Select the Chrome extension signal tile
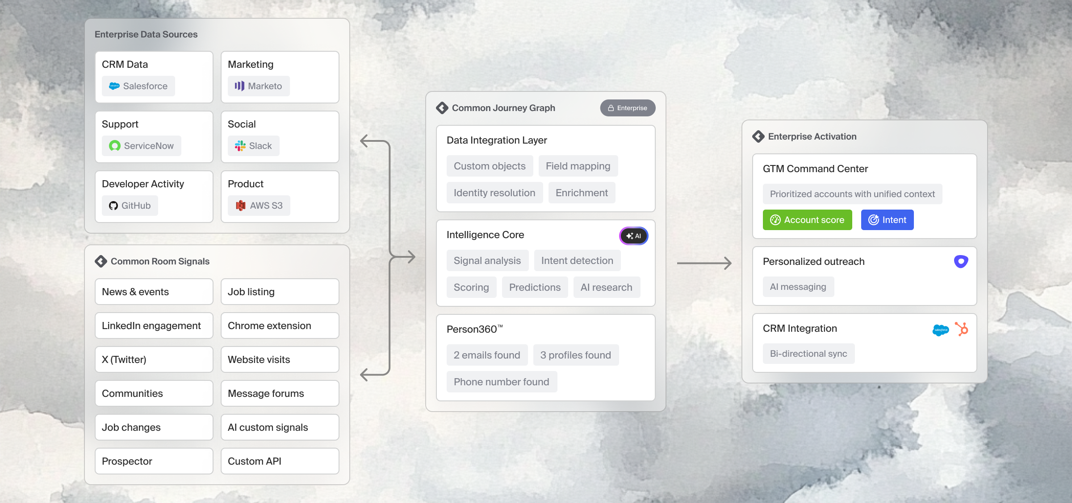The height and width of the screenshot is (503, 1072). click(x=280, y=326)
